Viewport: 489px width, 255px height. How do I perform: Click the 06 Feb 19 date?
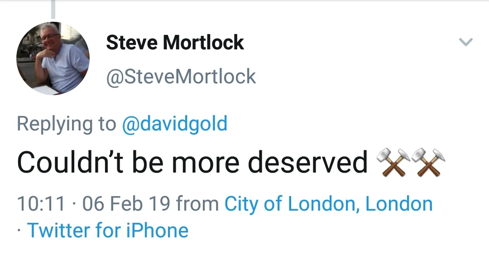point(127,204)
